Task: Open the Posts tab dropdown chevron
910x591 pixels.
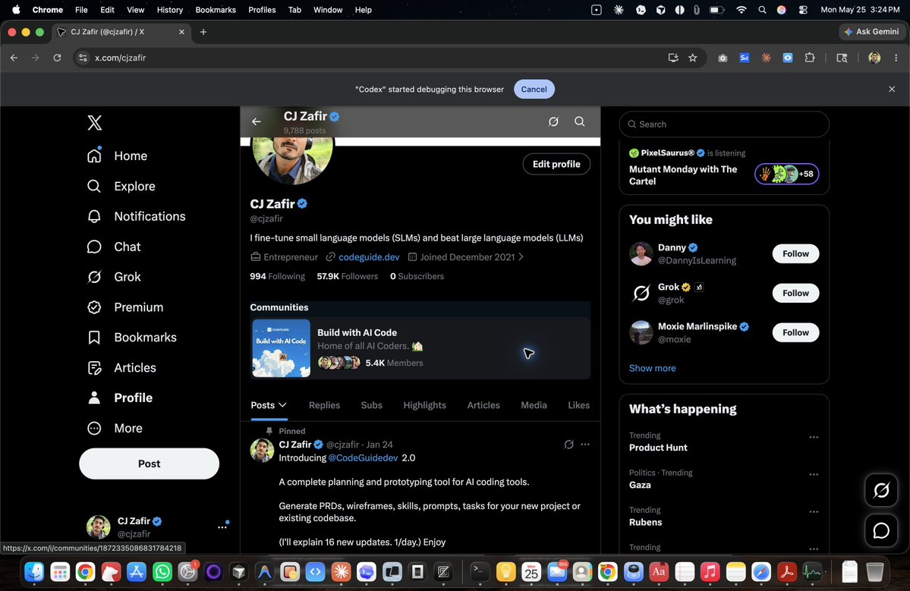Action: point(282,405)
